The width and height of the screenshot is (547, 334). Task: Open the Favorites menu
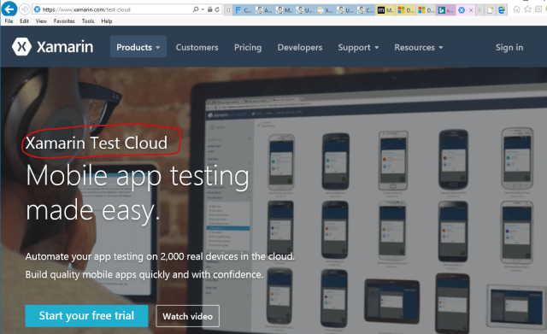pyautogui.click(x=64, y=21)
